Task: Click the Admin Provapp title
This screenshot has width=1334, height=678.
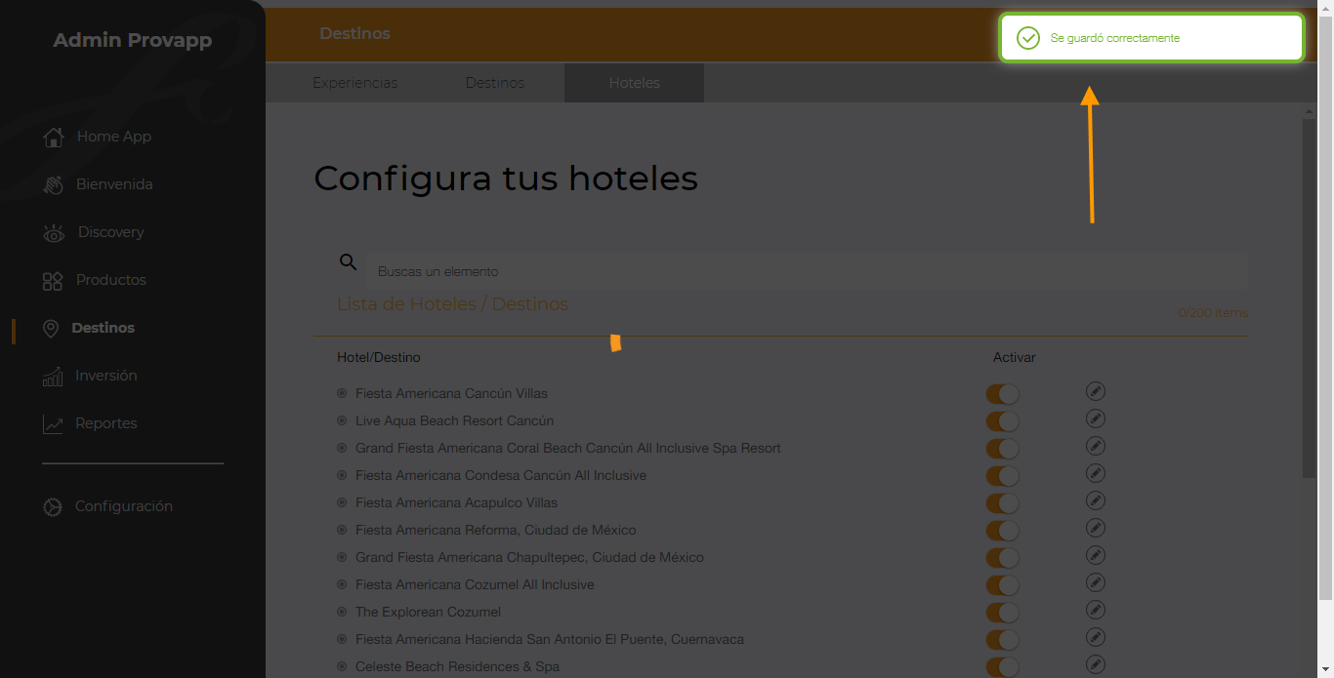Action: click(x=133, y=40)
